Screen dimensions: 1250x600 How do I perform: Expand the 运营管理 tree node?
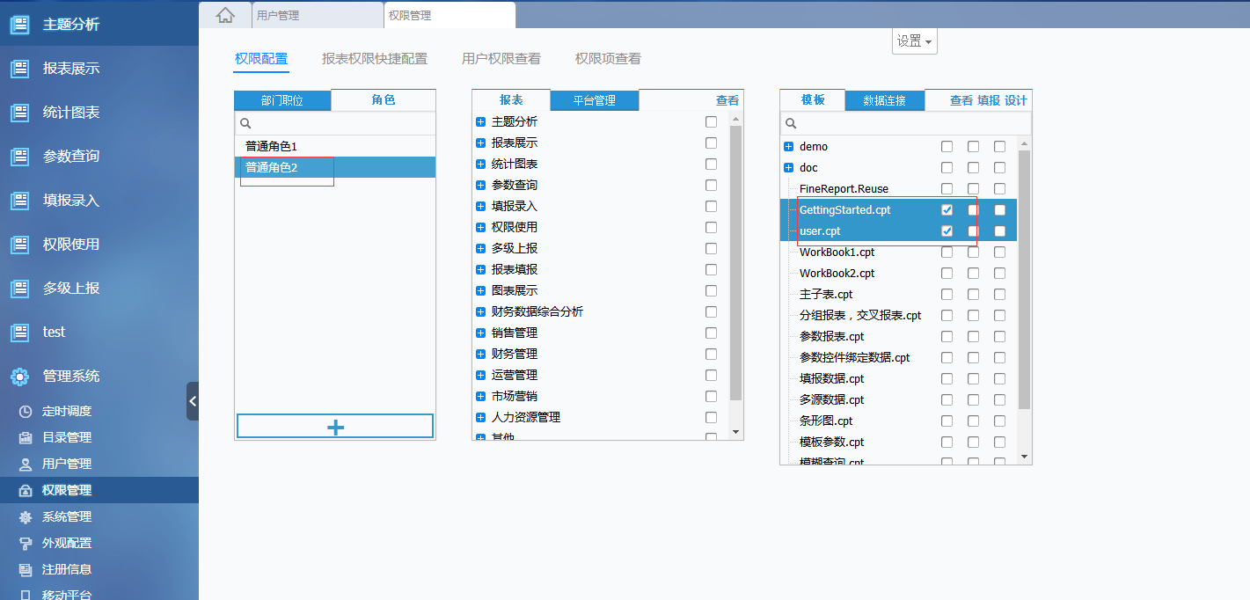(x=480, y=375)
